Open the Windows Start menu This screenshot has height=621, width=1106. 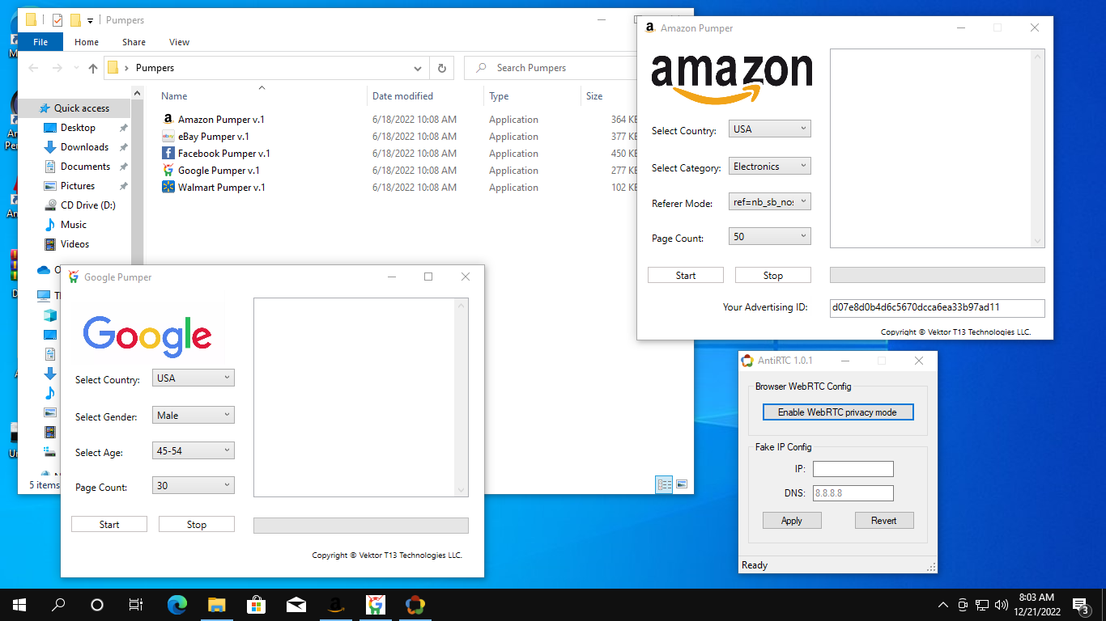tap(19, 605)
